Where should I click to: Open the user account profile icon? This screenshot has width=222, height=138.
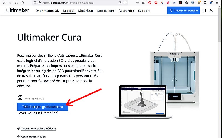pyautogui.click(x=211, y=11)
